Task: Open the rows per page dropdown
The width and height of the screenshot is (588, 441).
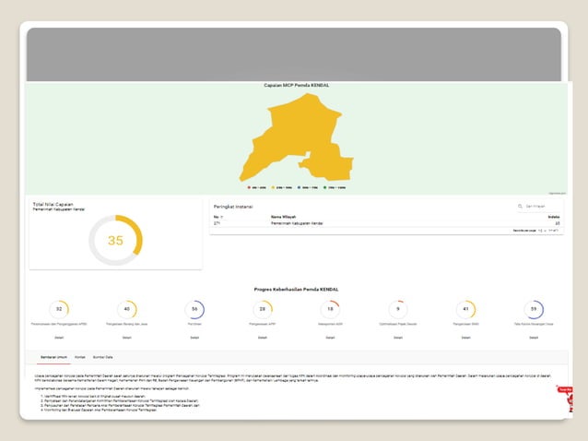Action: (x=542, y=230)
